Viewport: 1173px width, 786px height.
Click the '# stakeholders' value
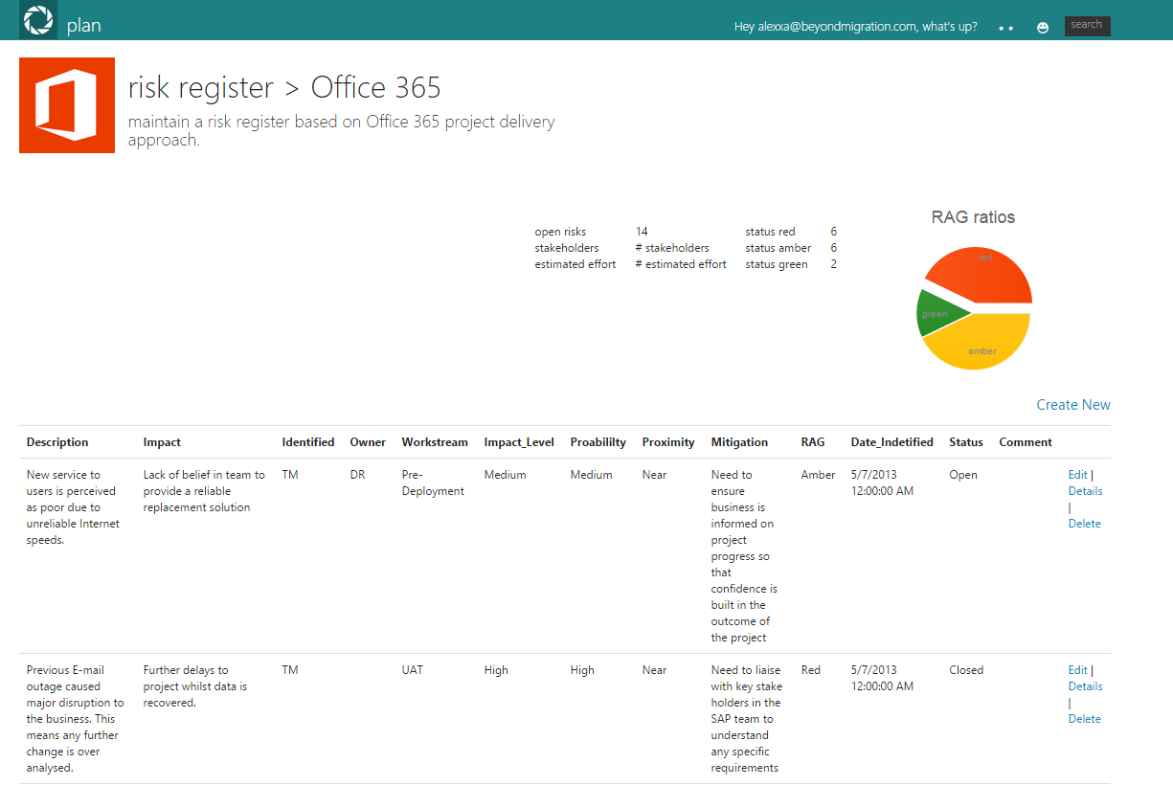tap(672, 248)
